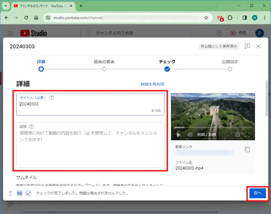Open the extensions puzzle icon

[230, 17]
